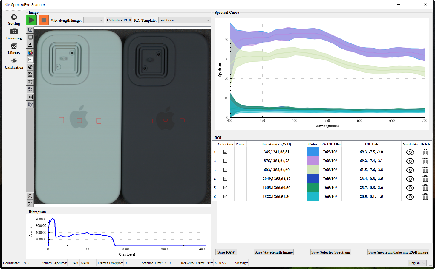Click the CIE Lab value 20.5, -0.1, -1.5

click(371, 196)
